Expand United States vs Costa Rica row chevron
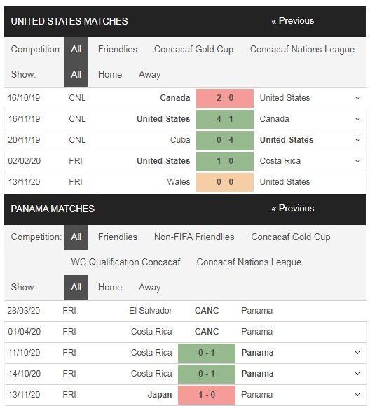This screenshot has width=370, height=406. click(357, 161)
